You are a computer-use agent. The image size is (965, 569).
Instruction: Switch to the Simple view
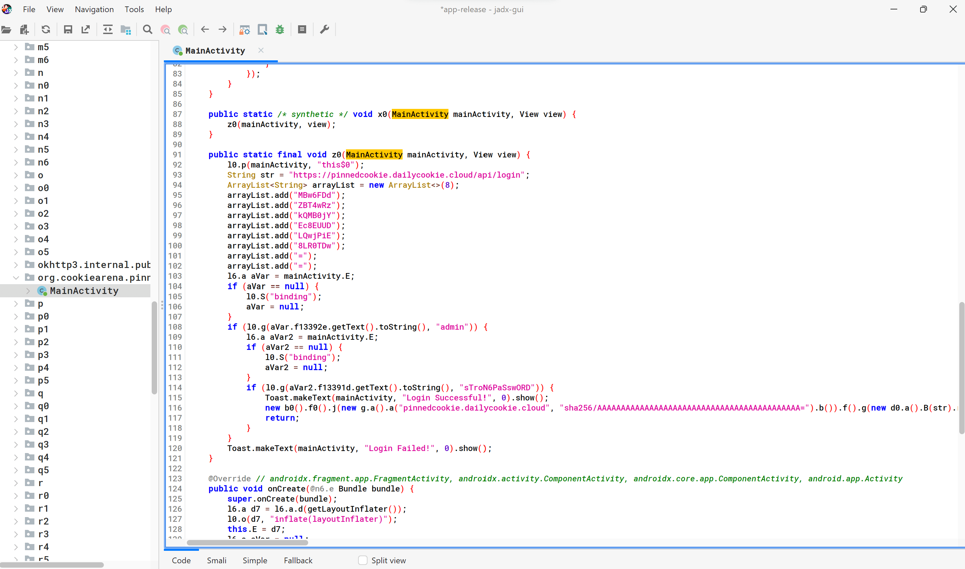[255, 560]
